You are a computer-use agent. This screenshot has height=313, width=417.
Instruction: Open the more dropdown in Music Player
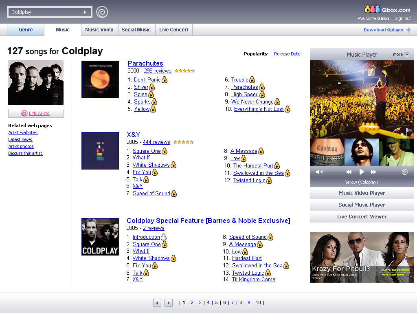click(x=401, y=54)
